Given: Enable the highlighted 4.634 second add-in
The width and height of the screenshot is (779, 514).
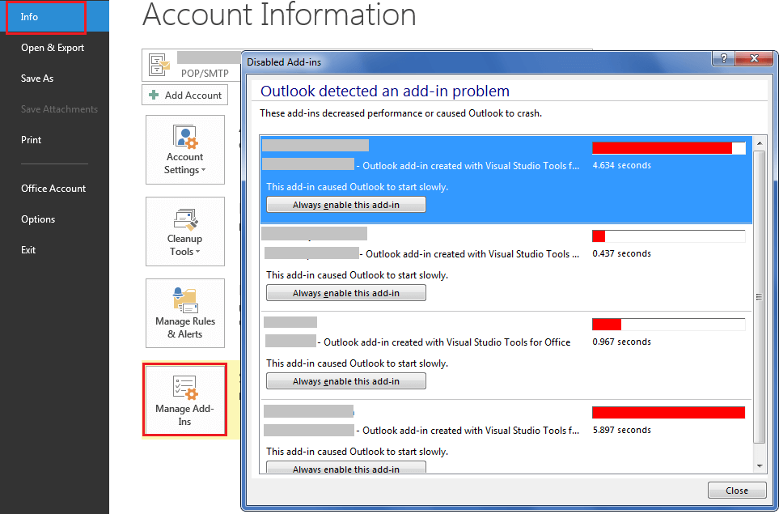Looking at the screenshot, I should click(345, 204).
